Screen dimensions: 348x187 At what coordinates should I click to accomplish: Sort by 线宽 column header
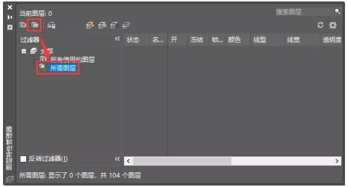pyautogui.click(x=302, y=40)
